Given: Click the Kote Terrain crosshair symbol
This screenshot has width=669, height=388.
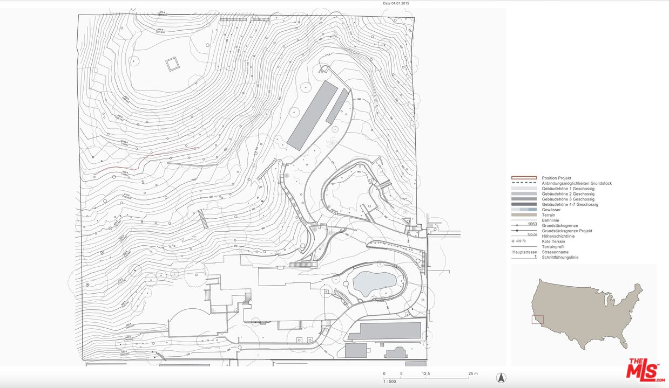Looking at the screenshot, I should click(x=513, y=241).
